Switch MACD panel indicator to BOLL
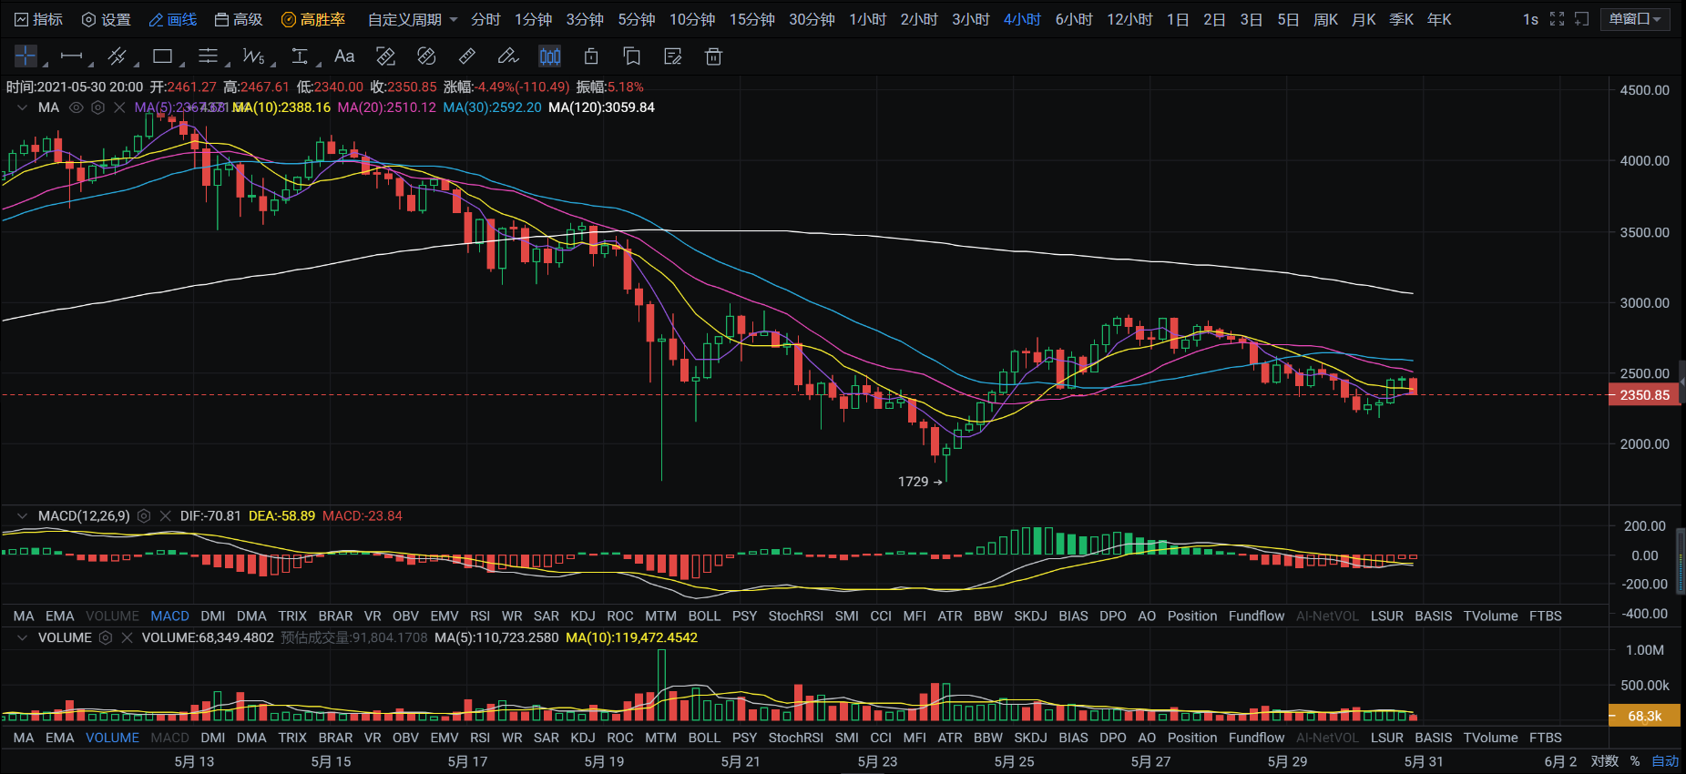 point(704,616)
